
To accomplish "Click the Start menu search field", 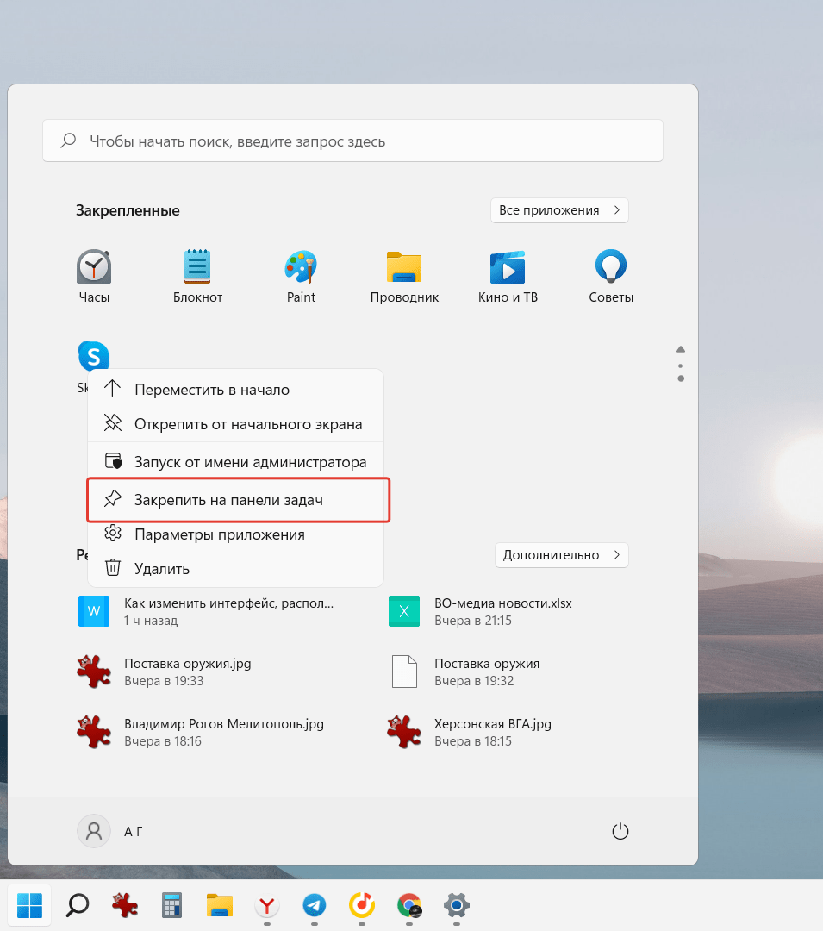I will (352, 141).
